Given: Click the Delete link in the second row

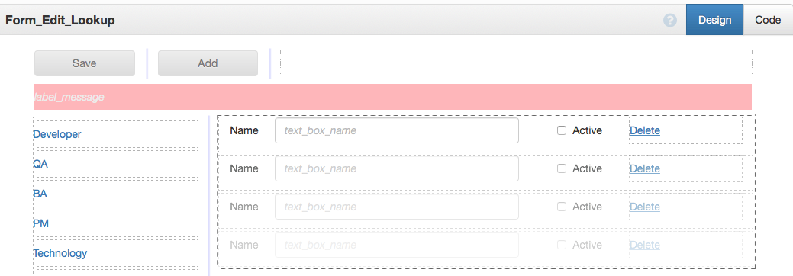Looking at the screenshot, I should point(645,168).
